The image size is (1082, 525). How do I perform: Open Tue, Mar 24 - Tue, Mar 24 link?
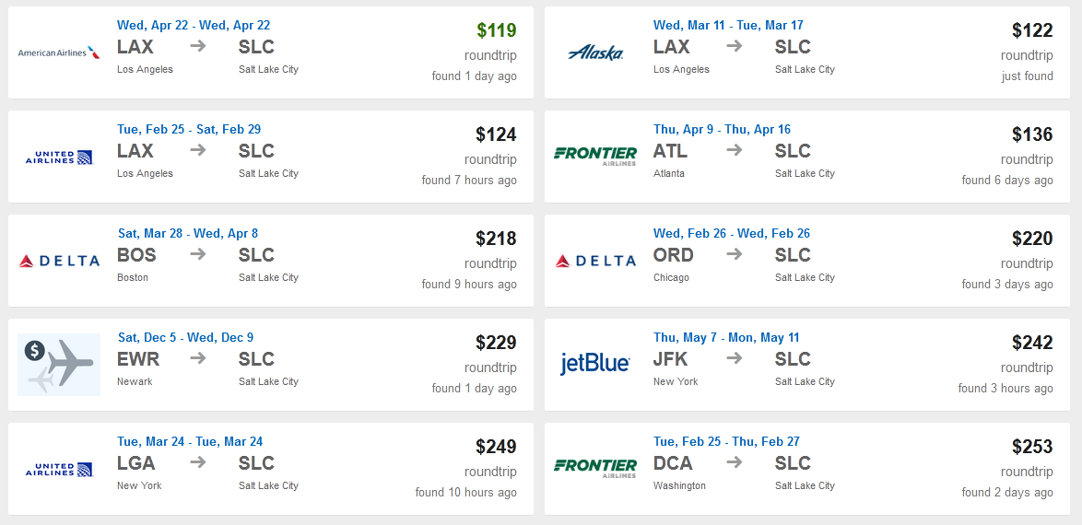point(190,441)
